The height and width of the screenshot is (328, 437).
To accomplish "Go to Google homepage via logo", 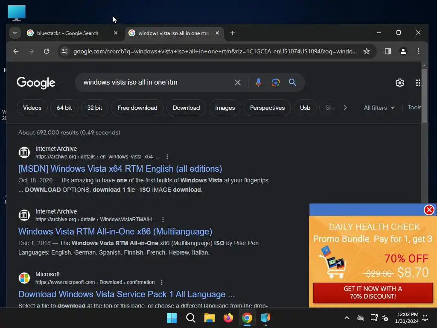I will pyautogui.click(x=36, y=83).
